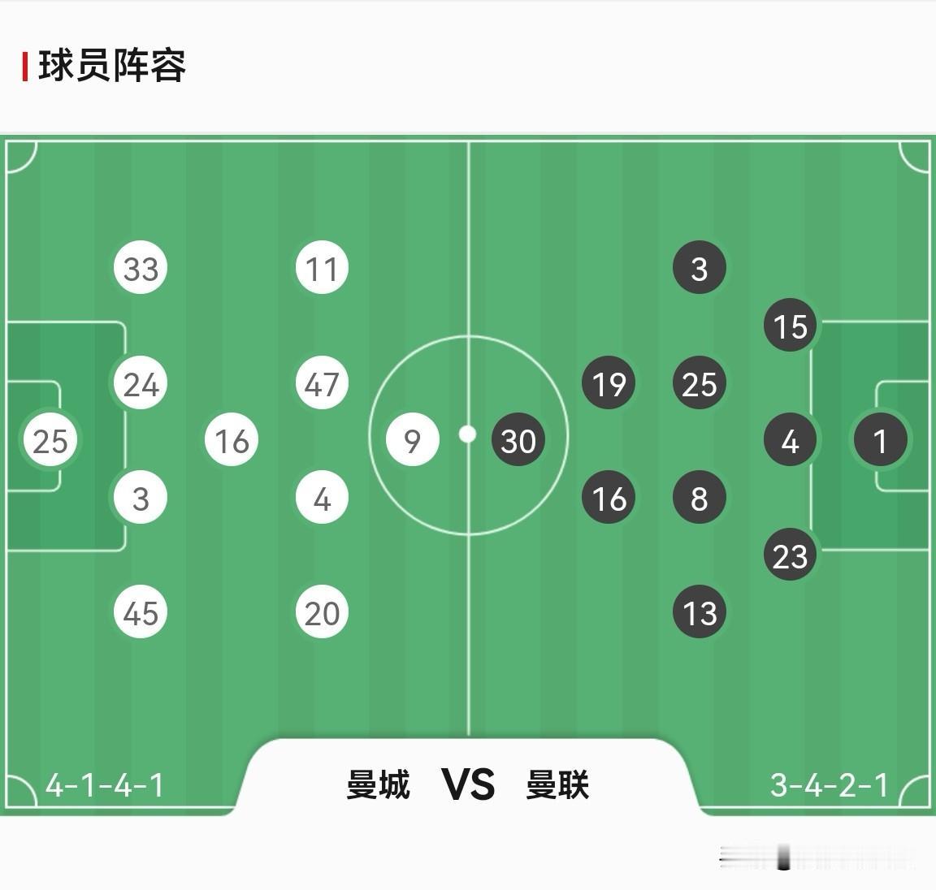
Task: Choose dark player circle number 13
Action: (699, 612)
